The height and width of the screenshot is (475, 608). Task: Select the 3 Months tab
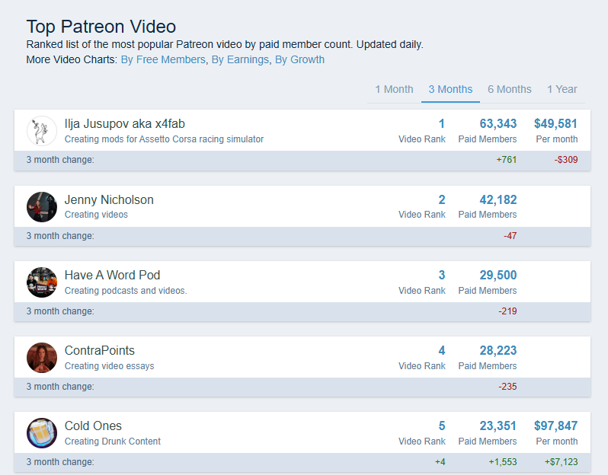click(450, 90)
